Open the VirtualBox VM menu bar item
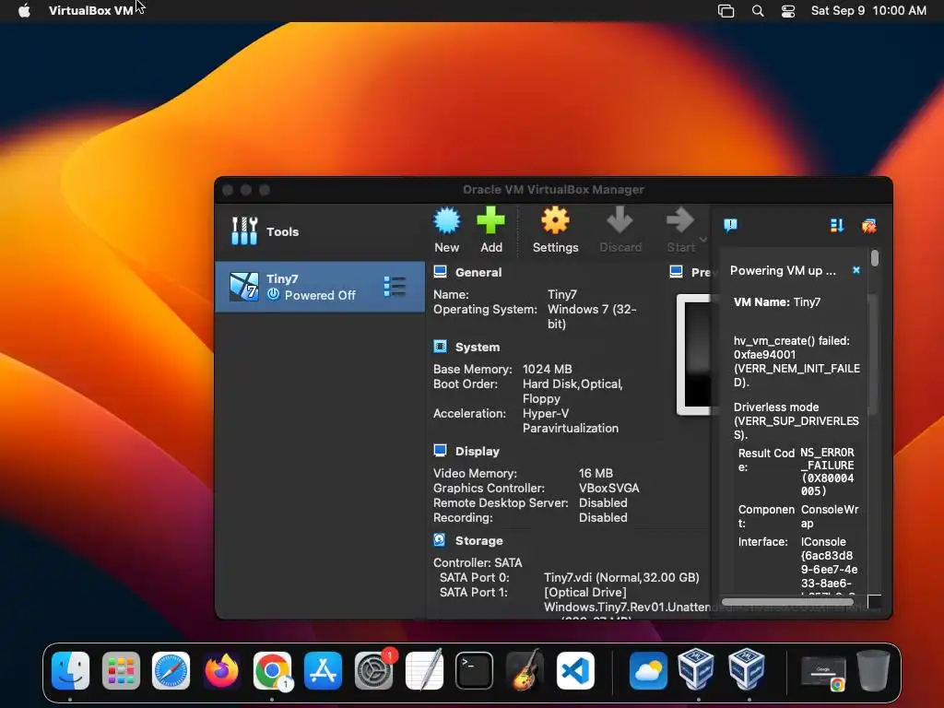944x708 pixels. pyautogui.click(x=91, y=10)
